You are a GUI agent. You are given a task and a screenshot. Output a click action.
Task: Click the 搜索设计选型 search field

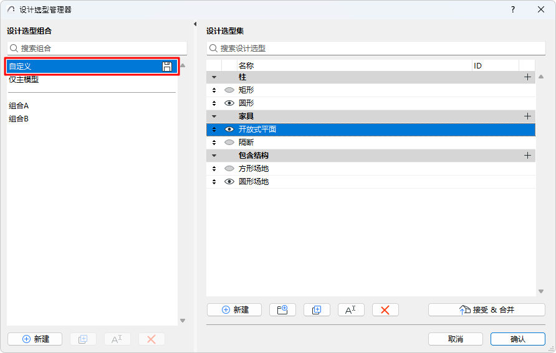376,48
